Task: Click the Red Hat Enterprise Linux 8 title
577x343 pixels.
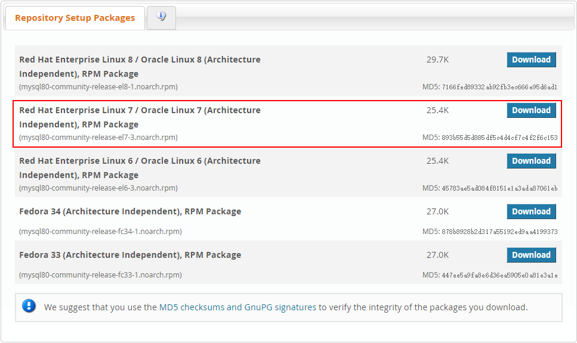Action: point(140,67)
